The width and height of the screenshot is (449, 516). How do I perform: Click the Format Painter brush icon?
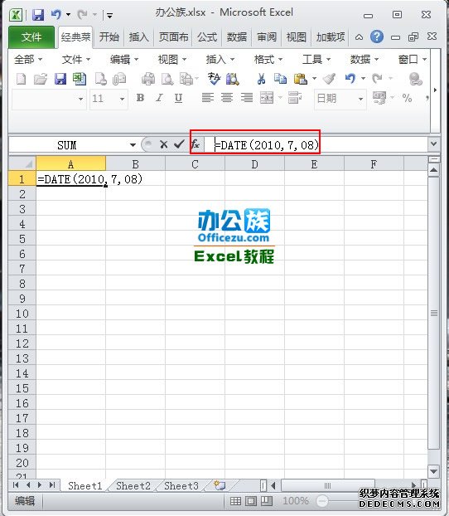coord(330,79)
